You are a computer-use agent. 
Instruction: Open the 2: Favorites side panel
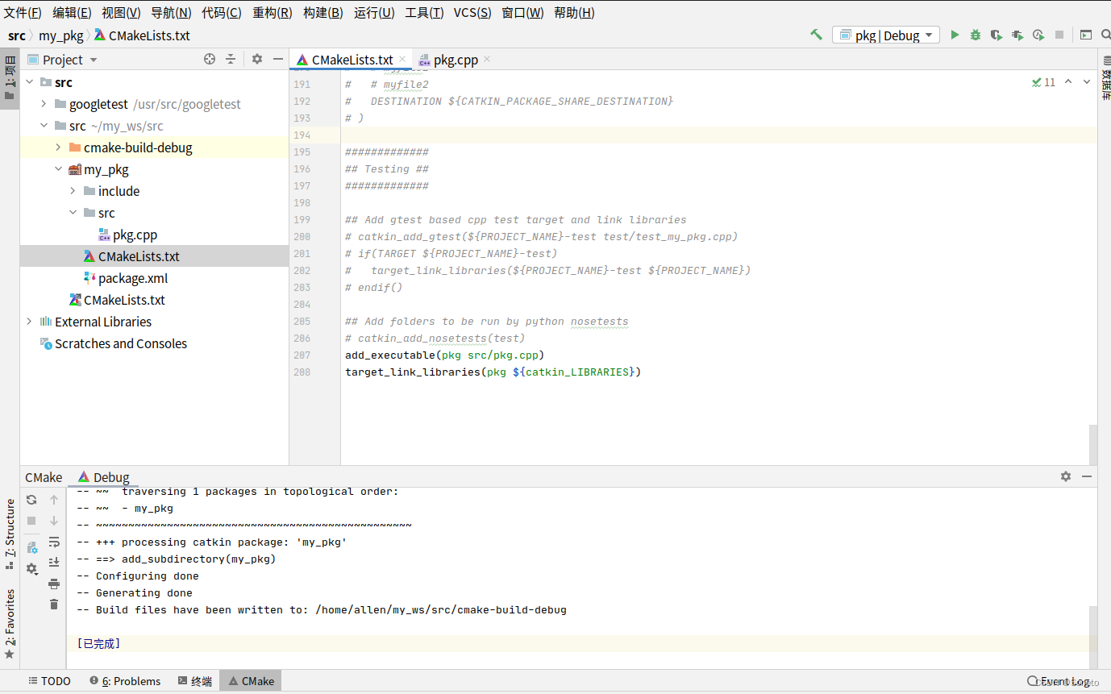(x=10, y=624)
